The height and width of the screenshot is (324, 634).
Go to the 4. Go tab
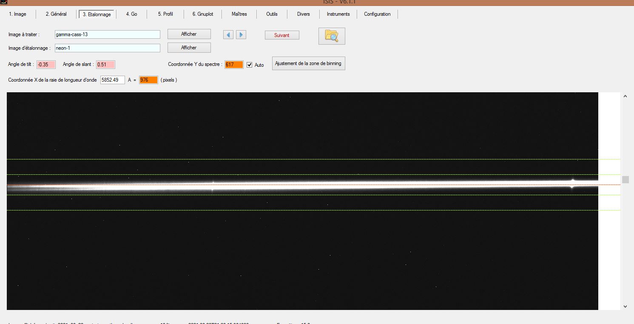point(131,14)
